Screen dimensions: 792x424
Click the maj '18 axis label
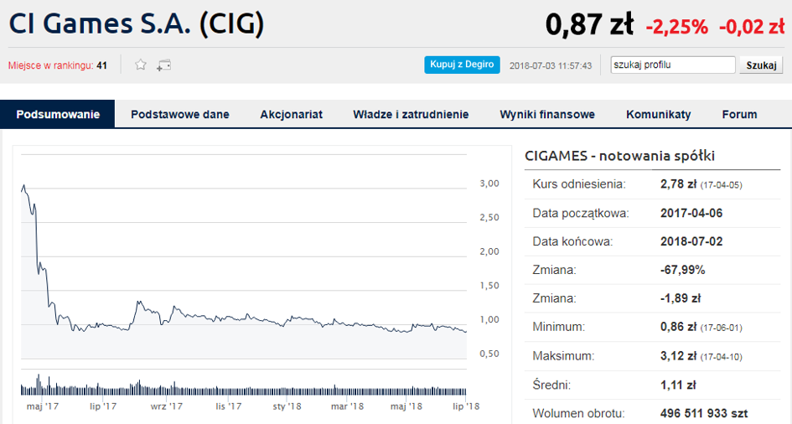point(406,406)
